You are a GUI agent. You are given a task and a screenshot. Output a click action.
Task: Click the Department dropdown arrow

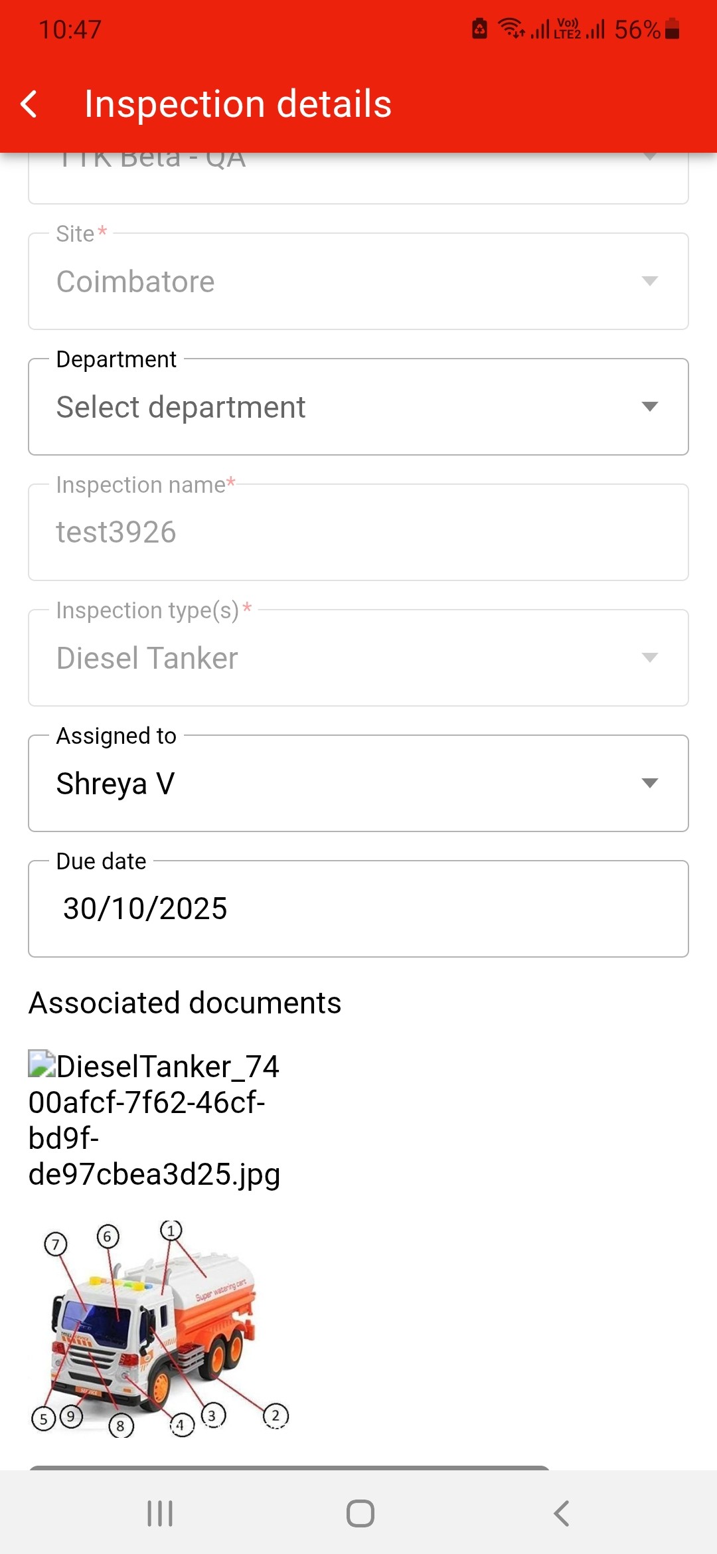(649, 406)
